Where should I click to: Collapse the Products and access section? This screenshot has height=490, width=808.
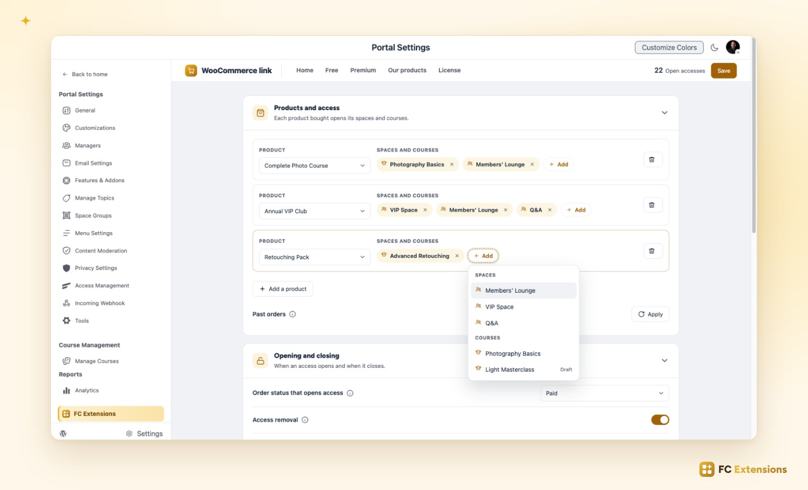[665, 113]
